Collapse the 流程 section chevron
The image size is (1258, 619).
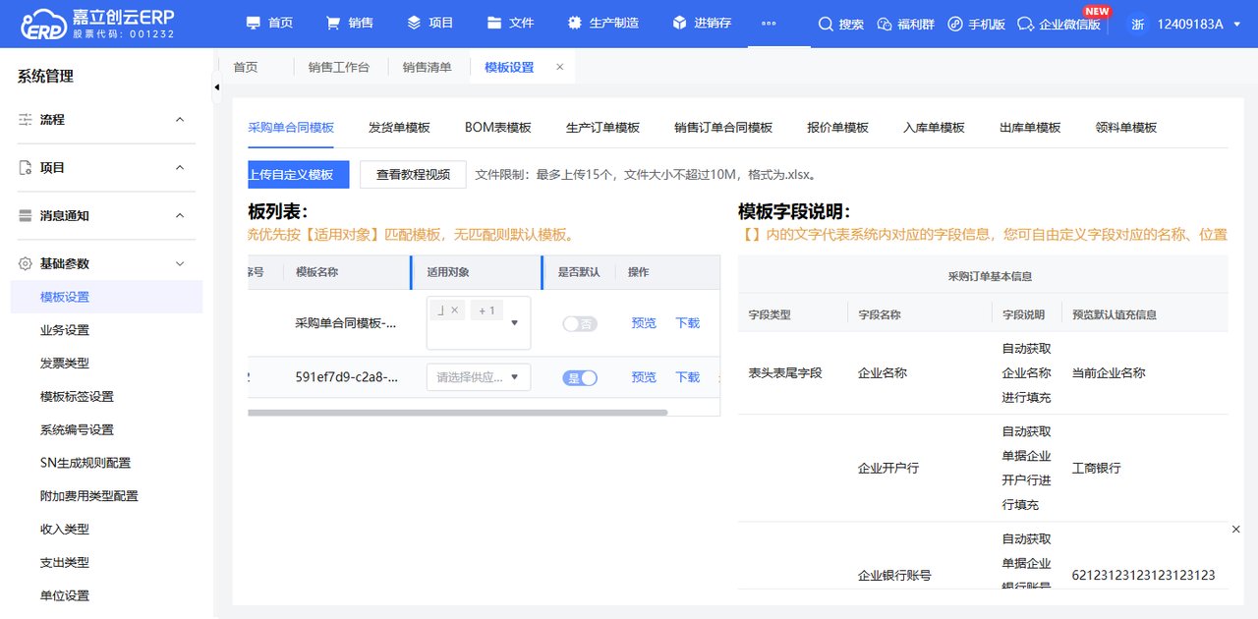[x=180, y=119]
